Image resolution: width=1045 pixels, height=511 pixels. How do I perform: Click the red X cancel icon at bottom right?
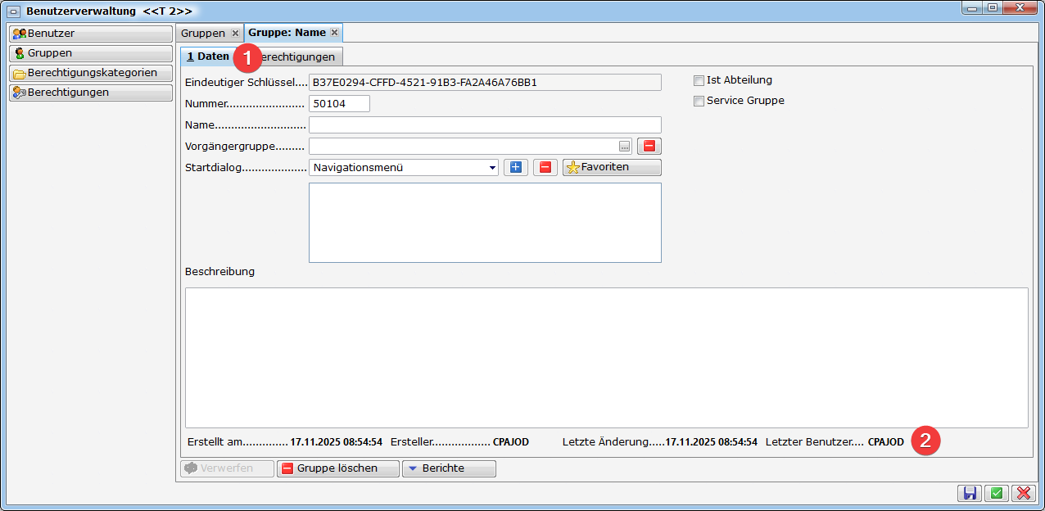pos(1023,493)
